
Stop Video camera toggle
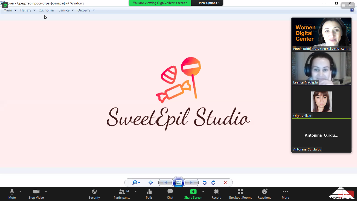coord(36,192)
